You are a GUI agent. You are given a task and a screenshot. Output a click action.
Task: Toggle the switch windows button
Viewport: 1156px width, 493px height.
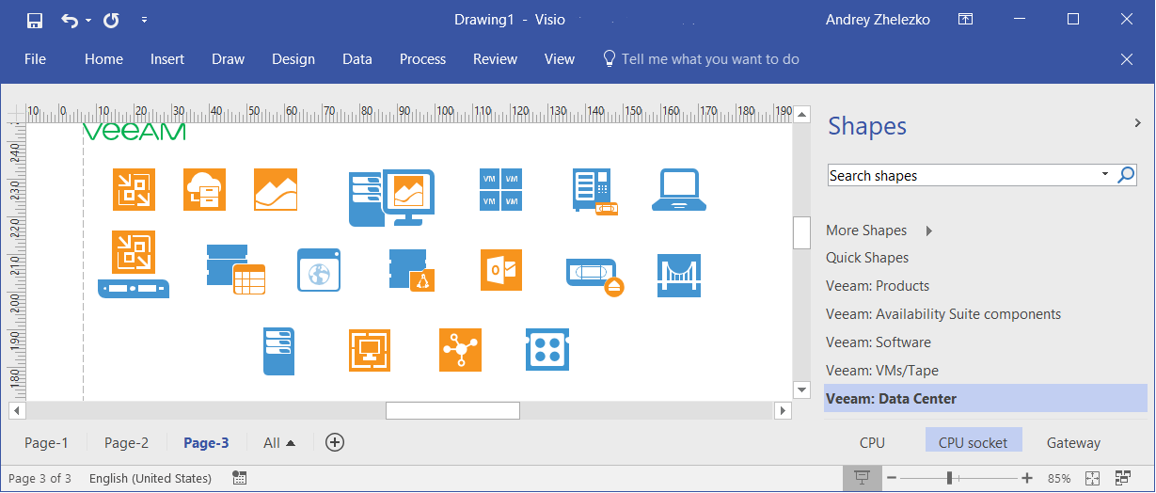pos(1122,478)
